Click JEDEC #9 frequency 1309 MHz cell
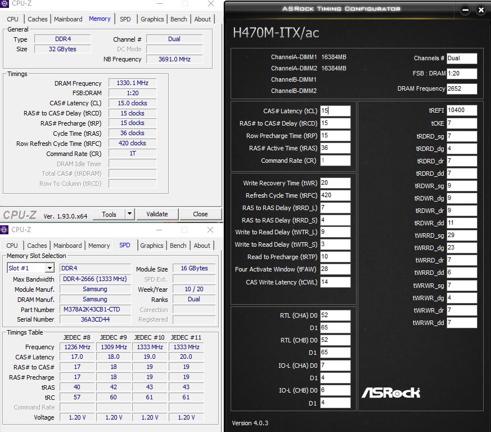The image size is (491, 432). (114, 347)
